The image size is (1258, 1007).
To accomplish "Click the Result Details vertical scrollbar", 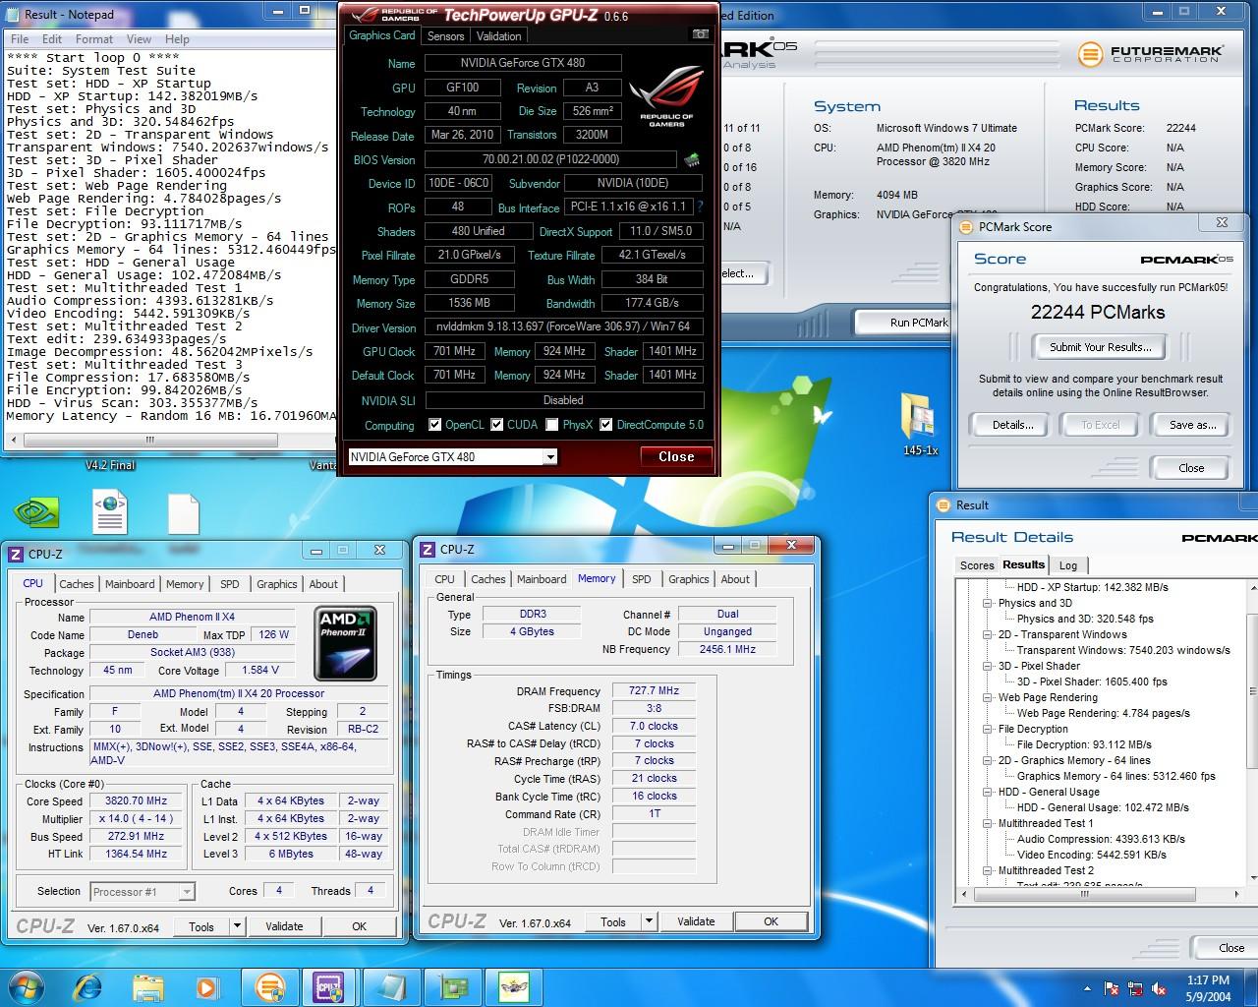I will 1252,732.
